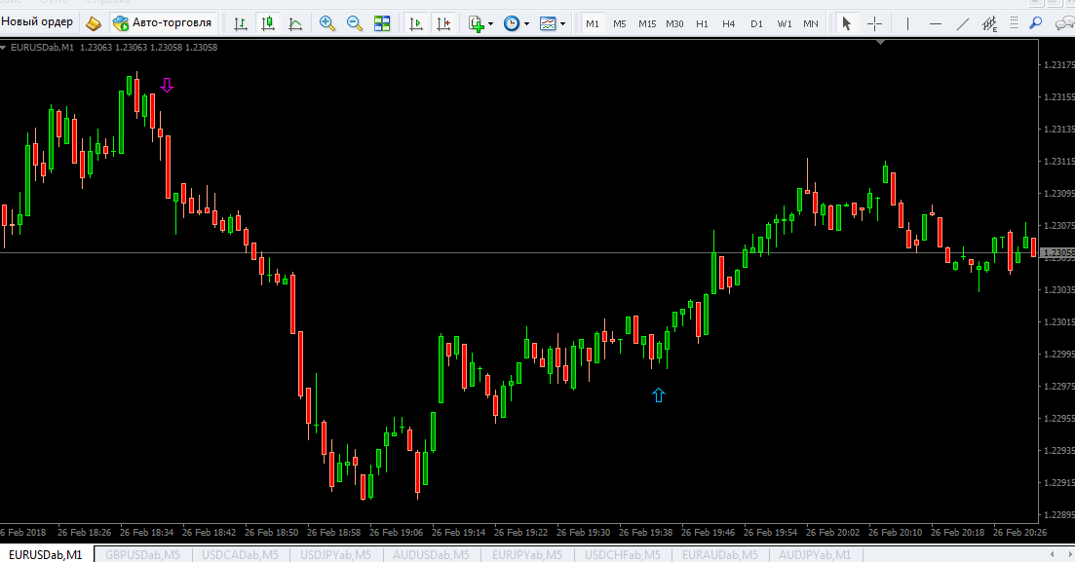Switch to the USDJPYab,M5 chart tab
The width and height of the screenshot is (1075, 562).
[x=335, y=554]
